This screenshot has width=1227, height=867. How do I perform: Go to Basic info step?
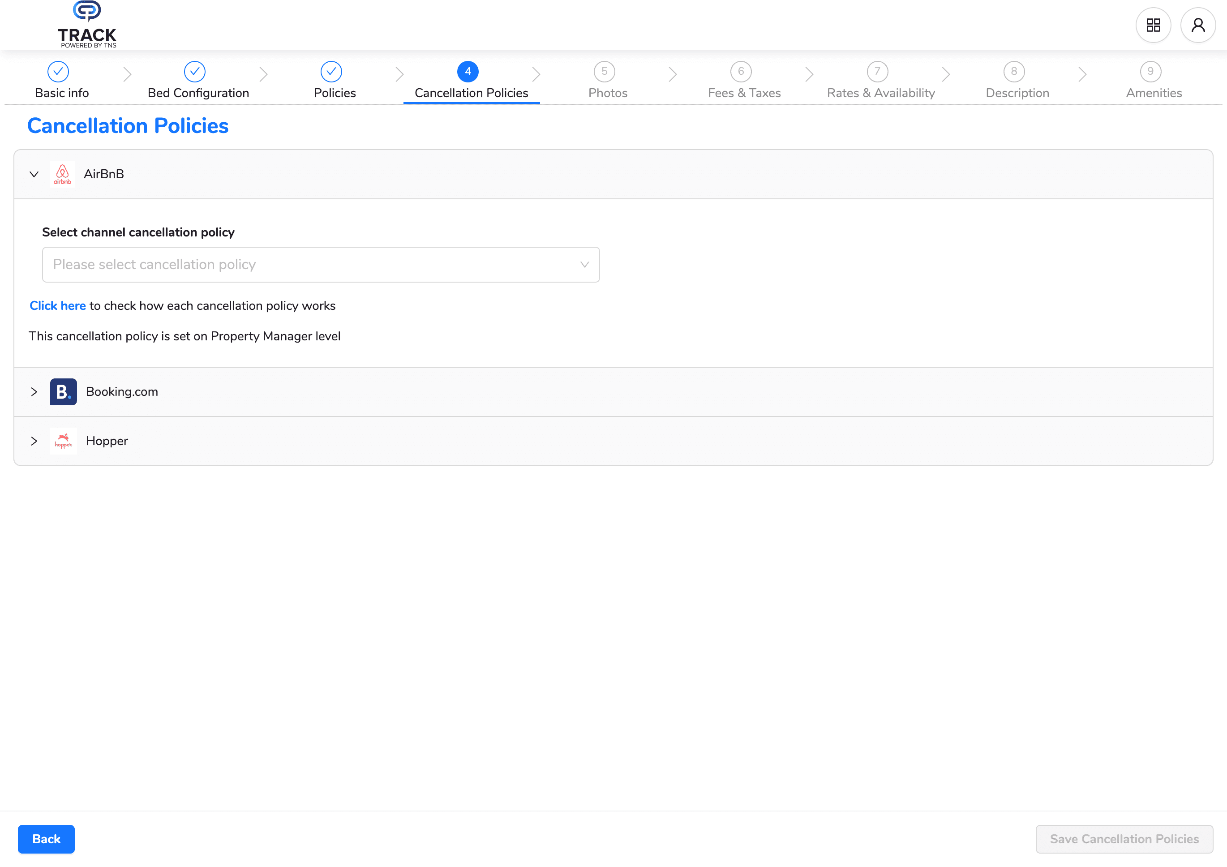[x=62, y=93]
